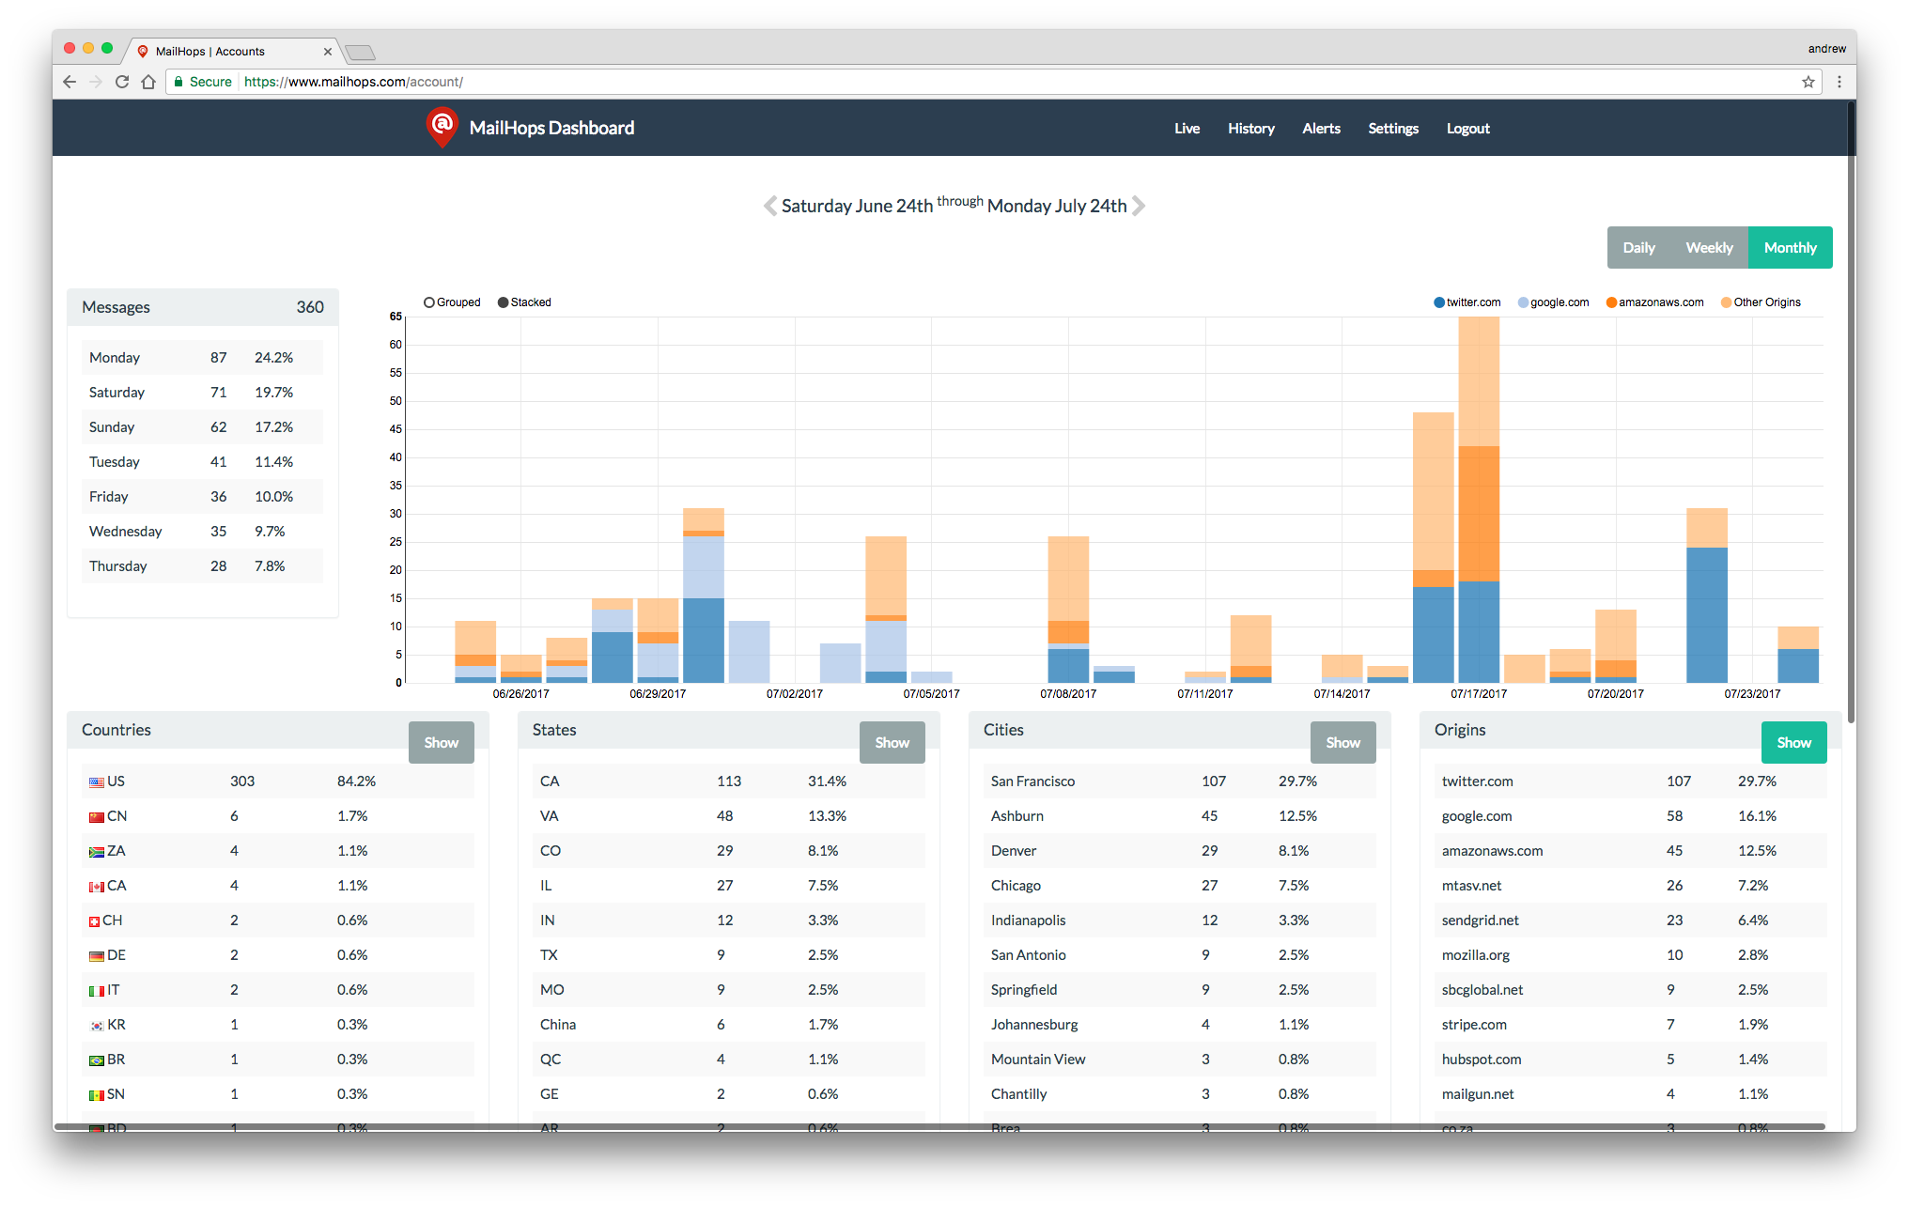Open a new browser tab

(x=361, y=53)
